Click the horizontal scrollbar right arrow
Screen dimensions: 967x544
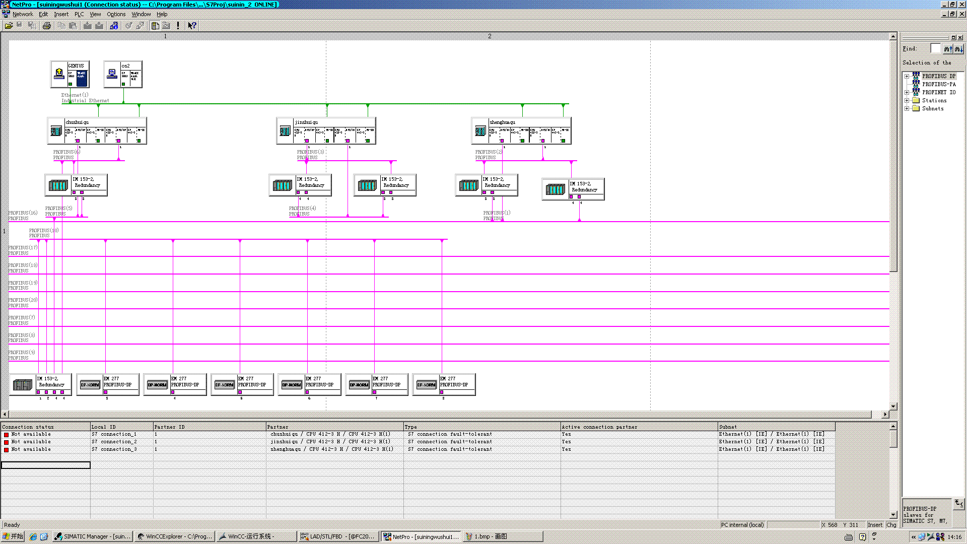(x=885, y=414)
